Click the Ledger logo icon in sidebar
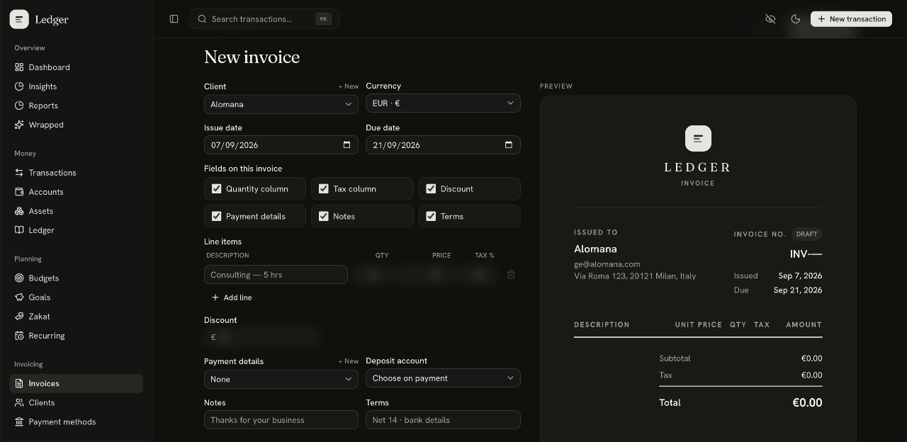 (19, 19)
